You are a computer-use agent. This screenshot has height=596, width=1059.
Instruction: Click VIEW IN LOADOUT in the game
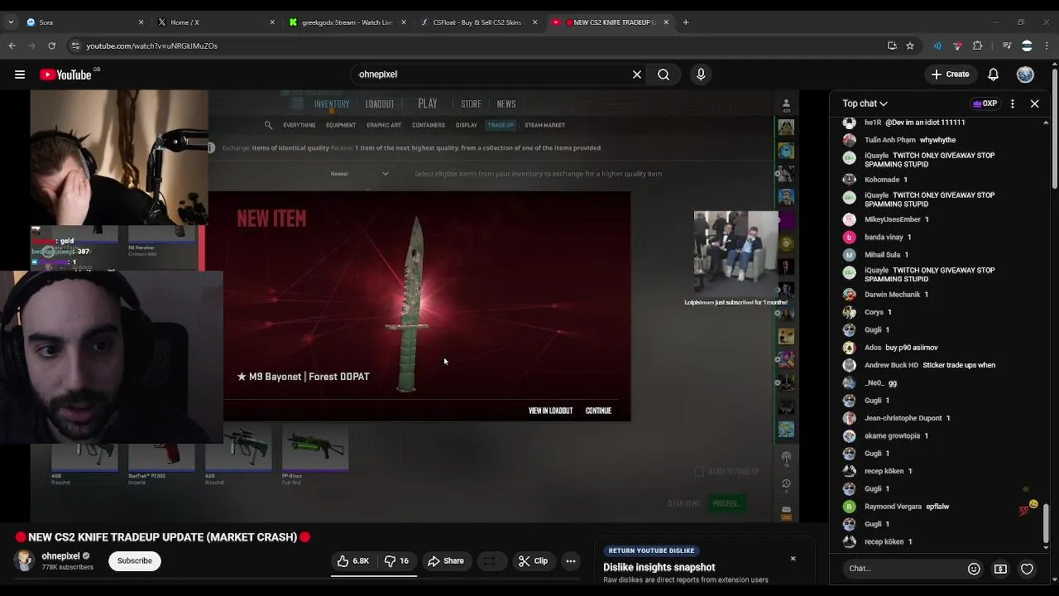(550, 411)
